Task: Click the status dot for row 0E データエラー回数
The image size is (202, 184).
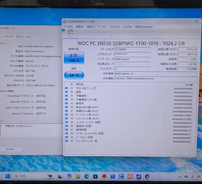Action: pyautogui.click(x=67, y=137)
